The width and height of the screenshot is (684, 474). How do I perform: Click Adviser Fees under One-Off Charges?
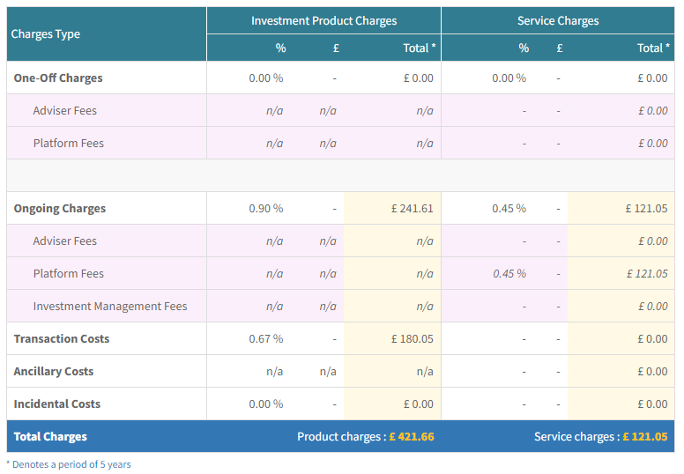(64, 110)
